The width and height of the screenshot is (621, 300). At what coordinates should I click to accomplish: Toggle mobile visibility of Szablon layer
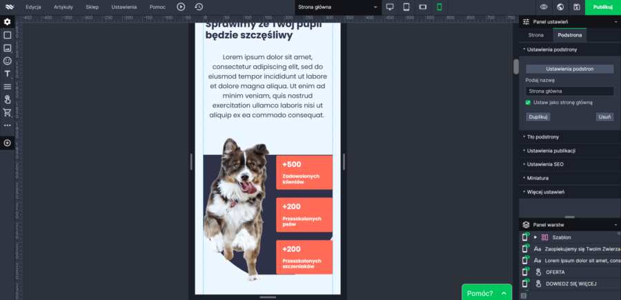[x=525, y=237]
